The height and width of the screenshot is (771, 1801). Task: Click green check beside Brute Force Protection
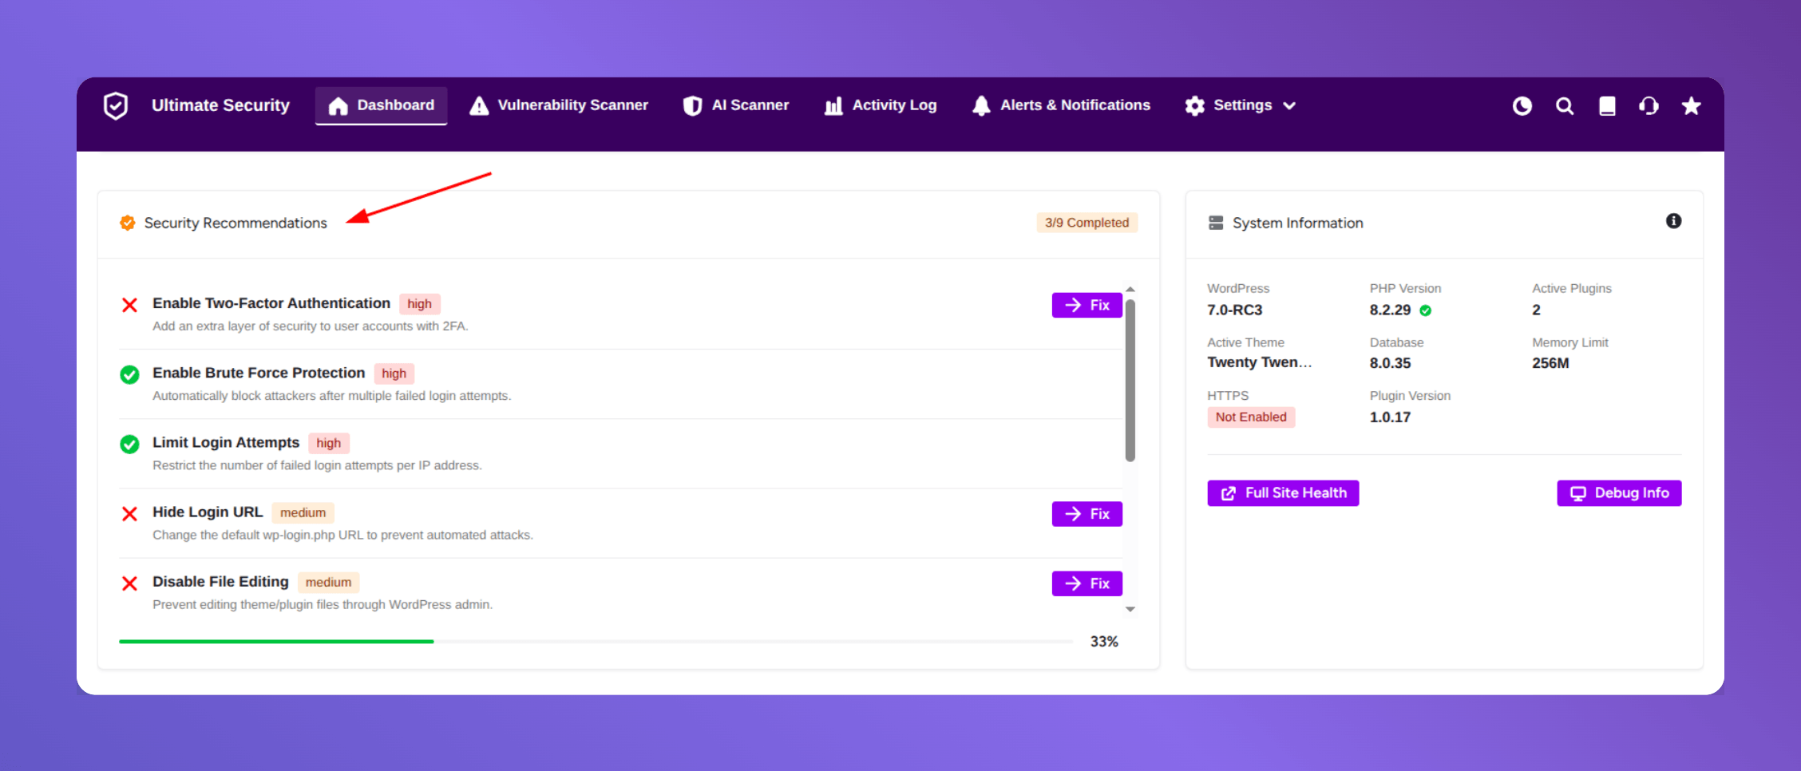pyautogui.click(x=129, y=374)
